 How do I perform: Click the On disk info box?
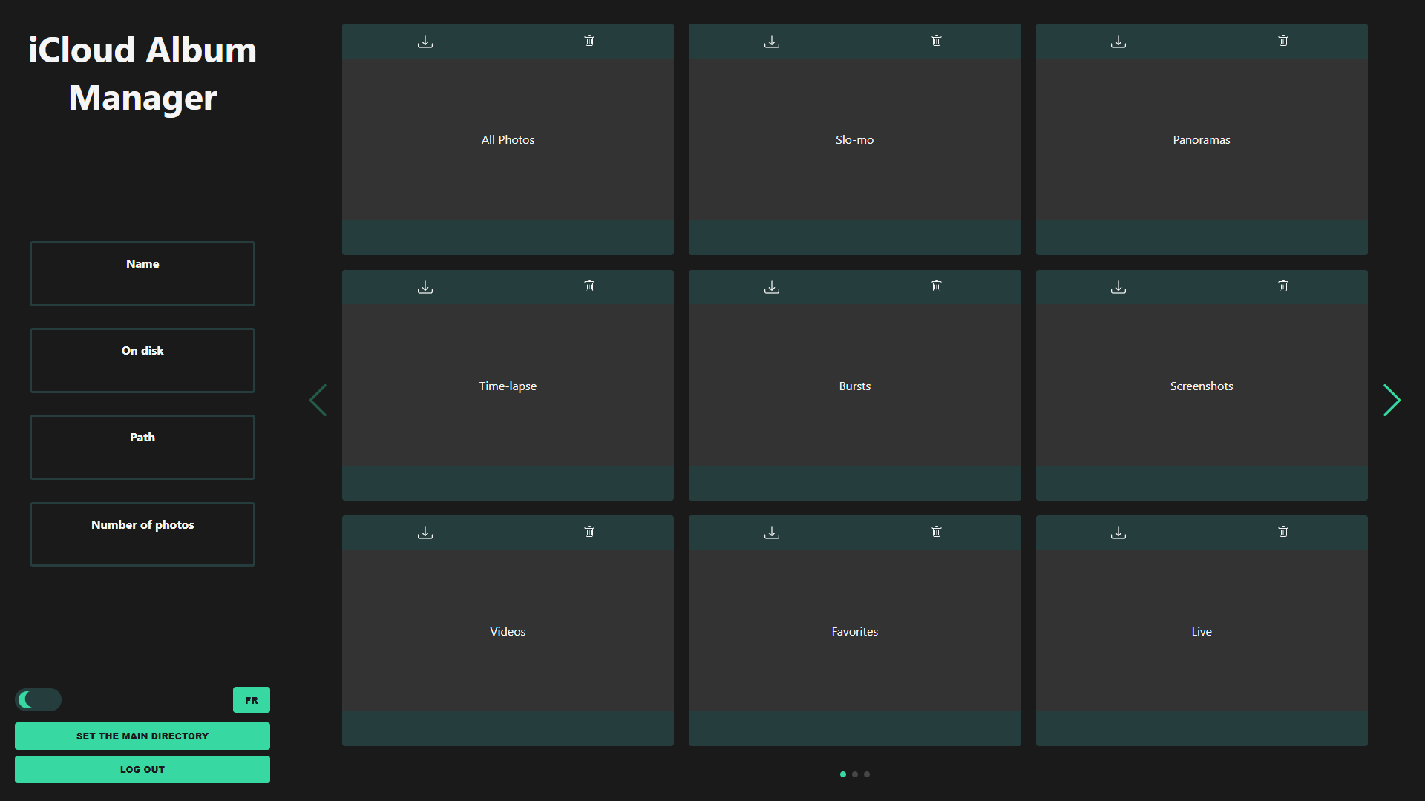[142, 360]
